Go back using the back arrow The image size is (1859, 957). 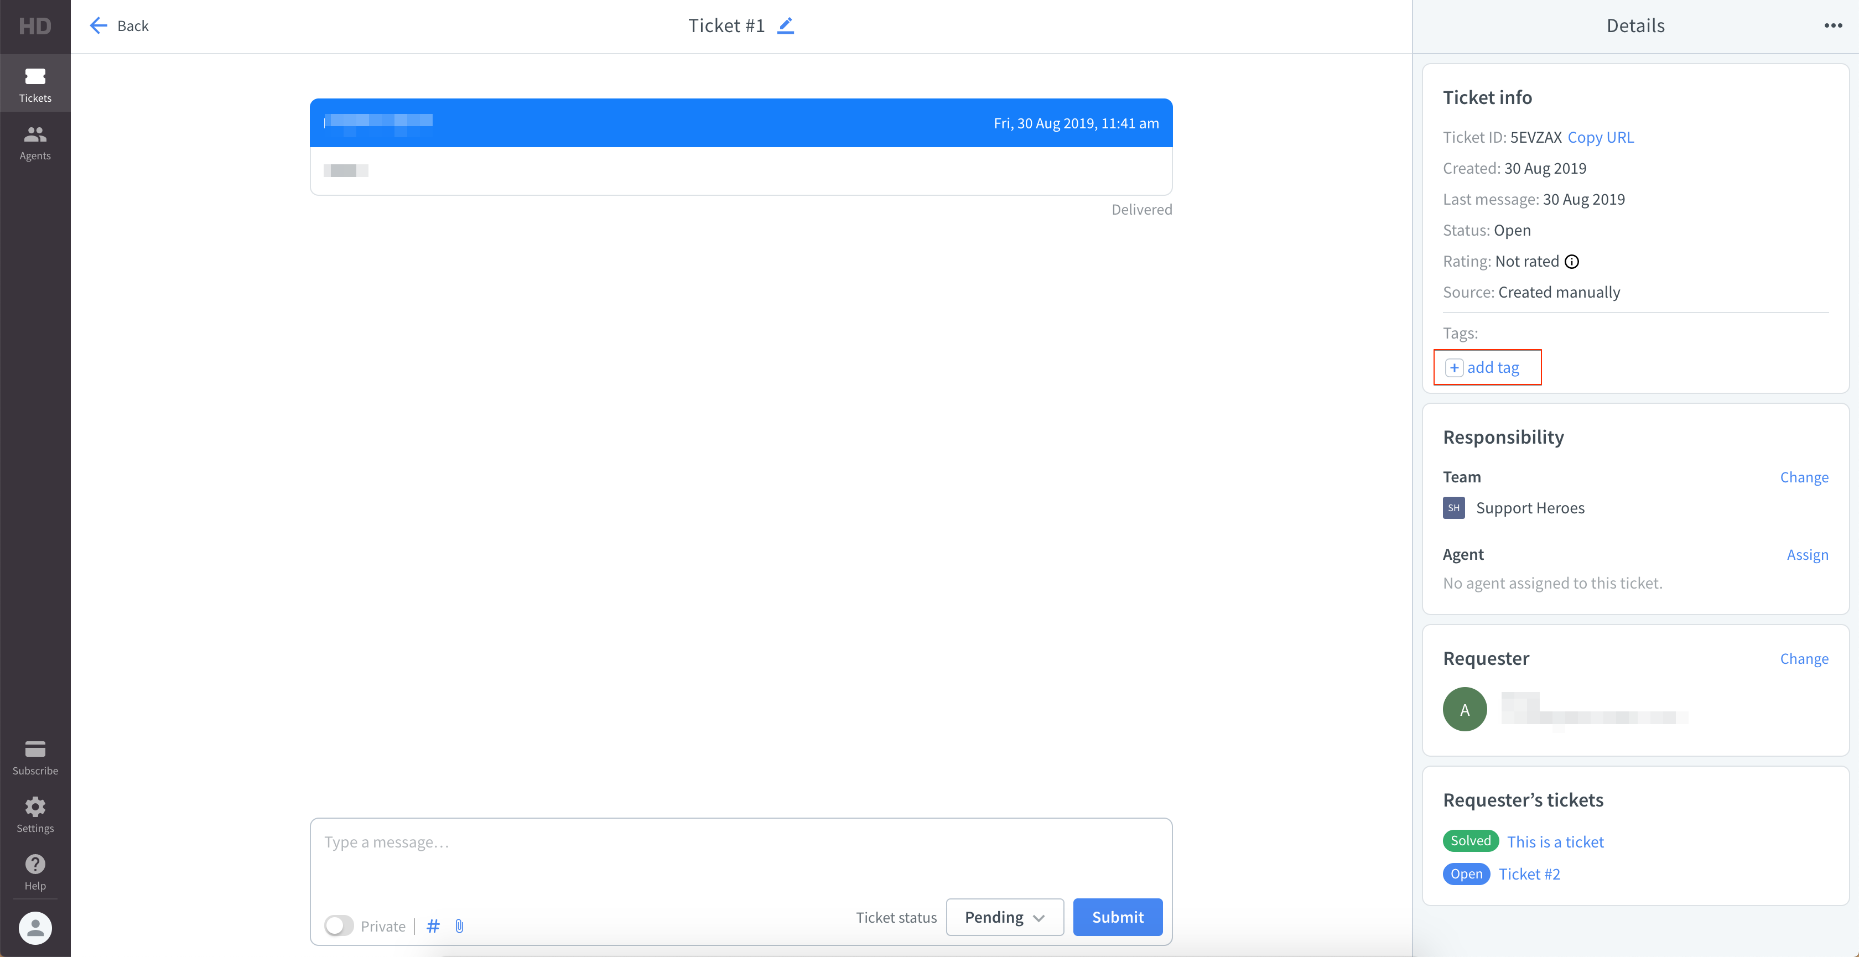(x=98, y=25)
